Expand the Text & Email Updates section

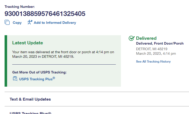pyautogui.click(x=30, y=99)
